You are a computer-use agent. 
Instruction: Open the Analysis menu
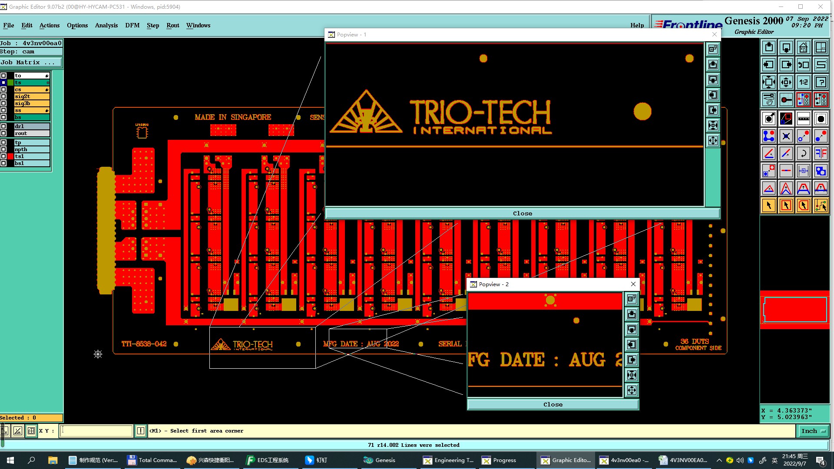(x=106, y=25)
